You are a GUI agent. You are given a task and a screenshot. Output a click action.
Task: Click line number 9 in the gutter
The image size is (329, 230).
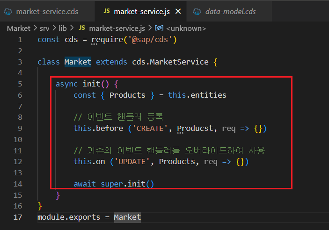pyautogui.click(x=20, y=128)
